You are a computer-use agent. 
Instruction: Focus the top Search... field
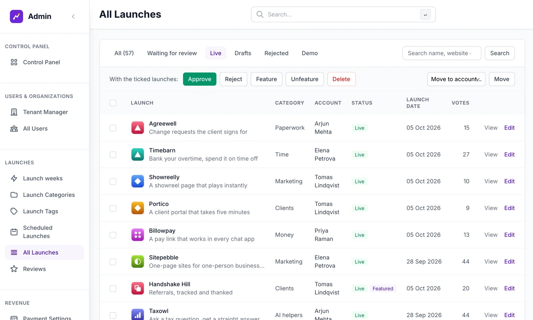point(343,14)
